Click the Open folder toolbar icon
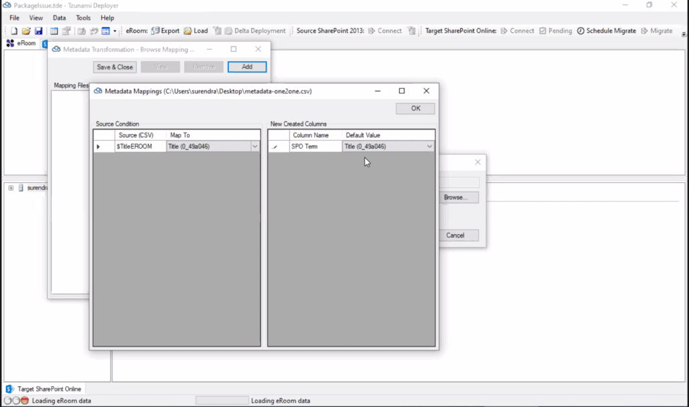Viewport: 689px width, 407px height. pyautogui.click(x=26, y=31)
